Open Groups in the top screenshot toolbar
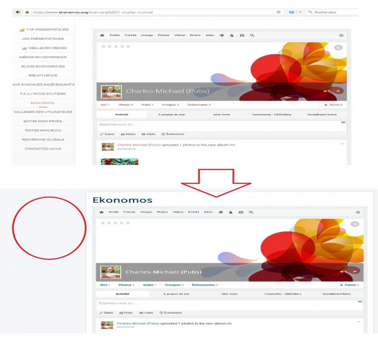Viewport: 378px width, 351px height. click(x=147, y=35)
